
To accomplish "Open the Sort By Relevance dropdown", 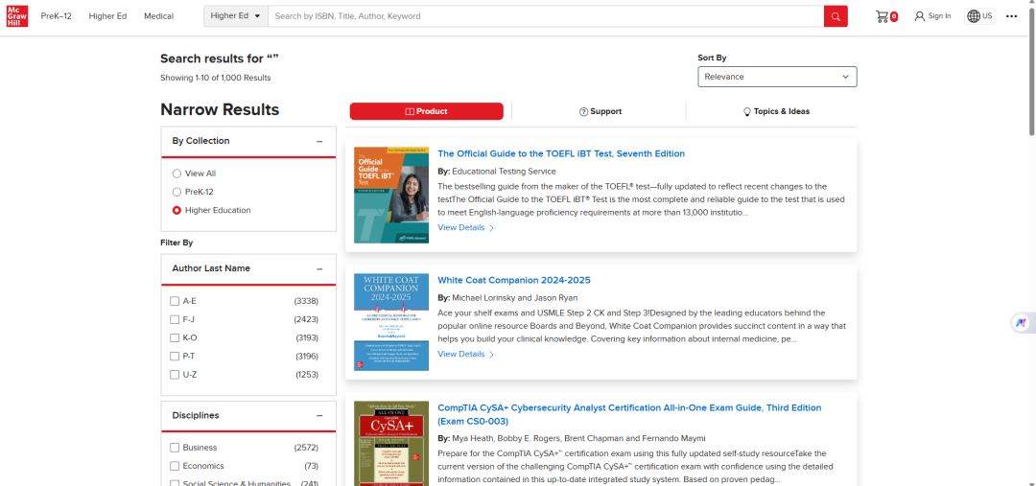I will point(777,77).
